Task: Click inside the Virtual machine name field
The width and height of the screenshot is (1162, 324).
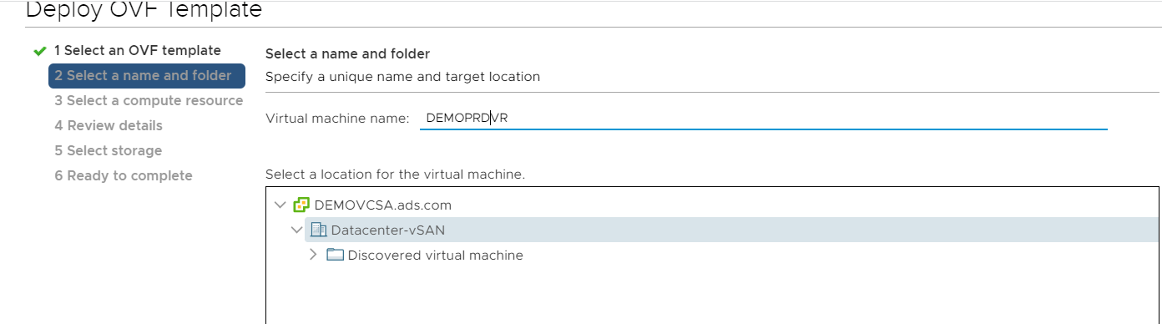Action: (x=763, y=118)
